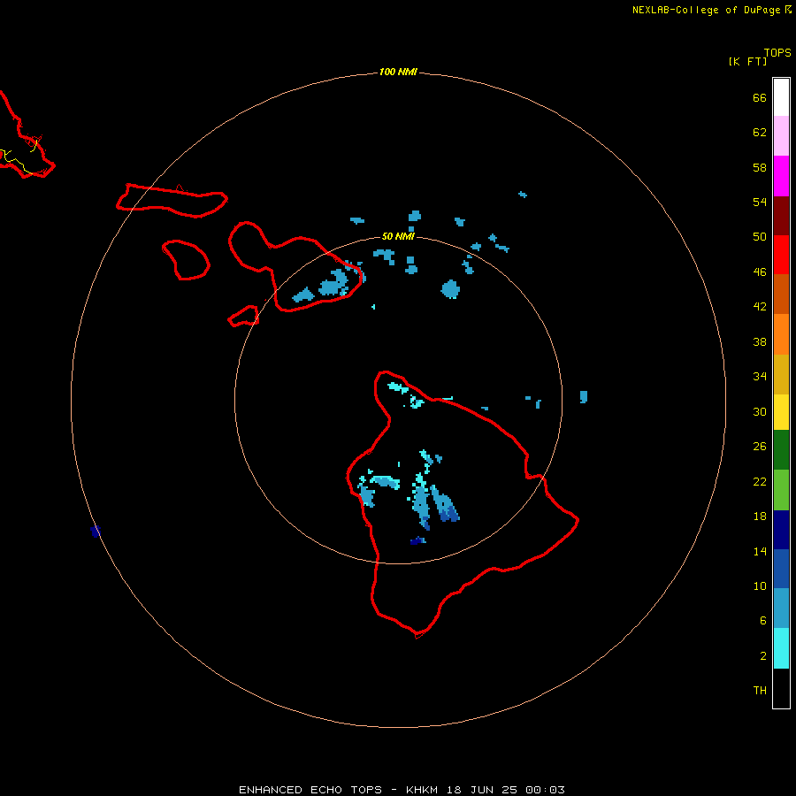Click the light pink legend swatch

pos(781,136)
